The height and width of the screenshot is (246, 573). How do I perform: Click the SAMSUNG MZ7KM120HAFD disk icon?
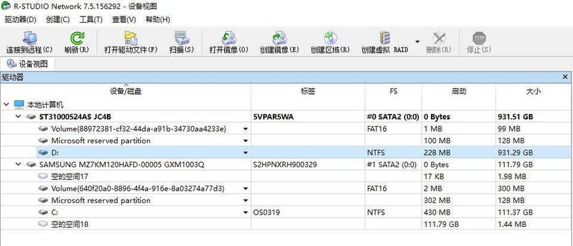pyautogui.click(x=31, y=164)
